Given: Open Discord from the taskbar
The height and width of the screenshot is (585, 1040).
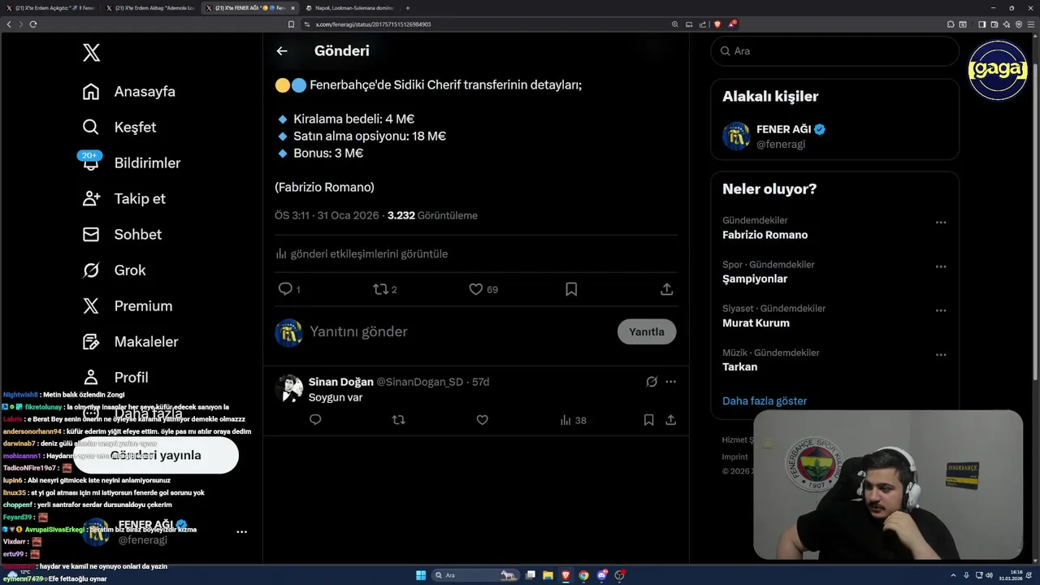Looking at the screenshot, I should pyautogui.click(x=601, y=575).
